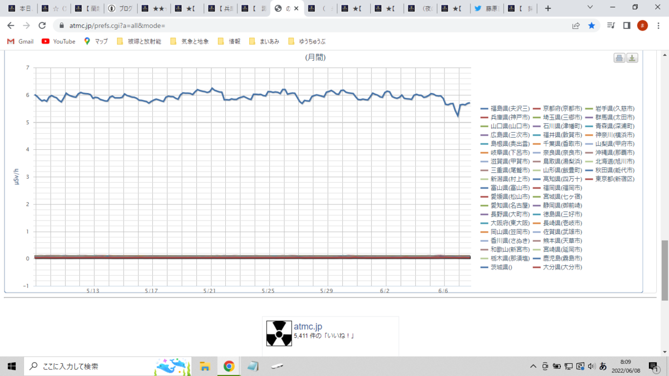Open the notepad-like app in the taskbar
The height and width of the screenshot is (376, 669).
pos(253,366)
